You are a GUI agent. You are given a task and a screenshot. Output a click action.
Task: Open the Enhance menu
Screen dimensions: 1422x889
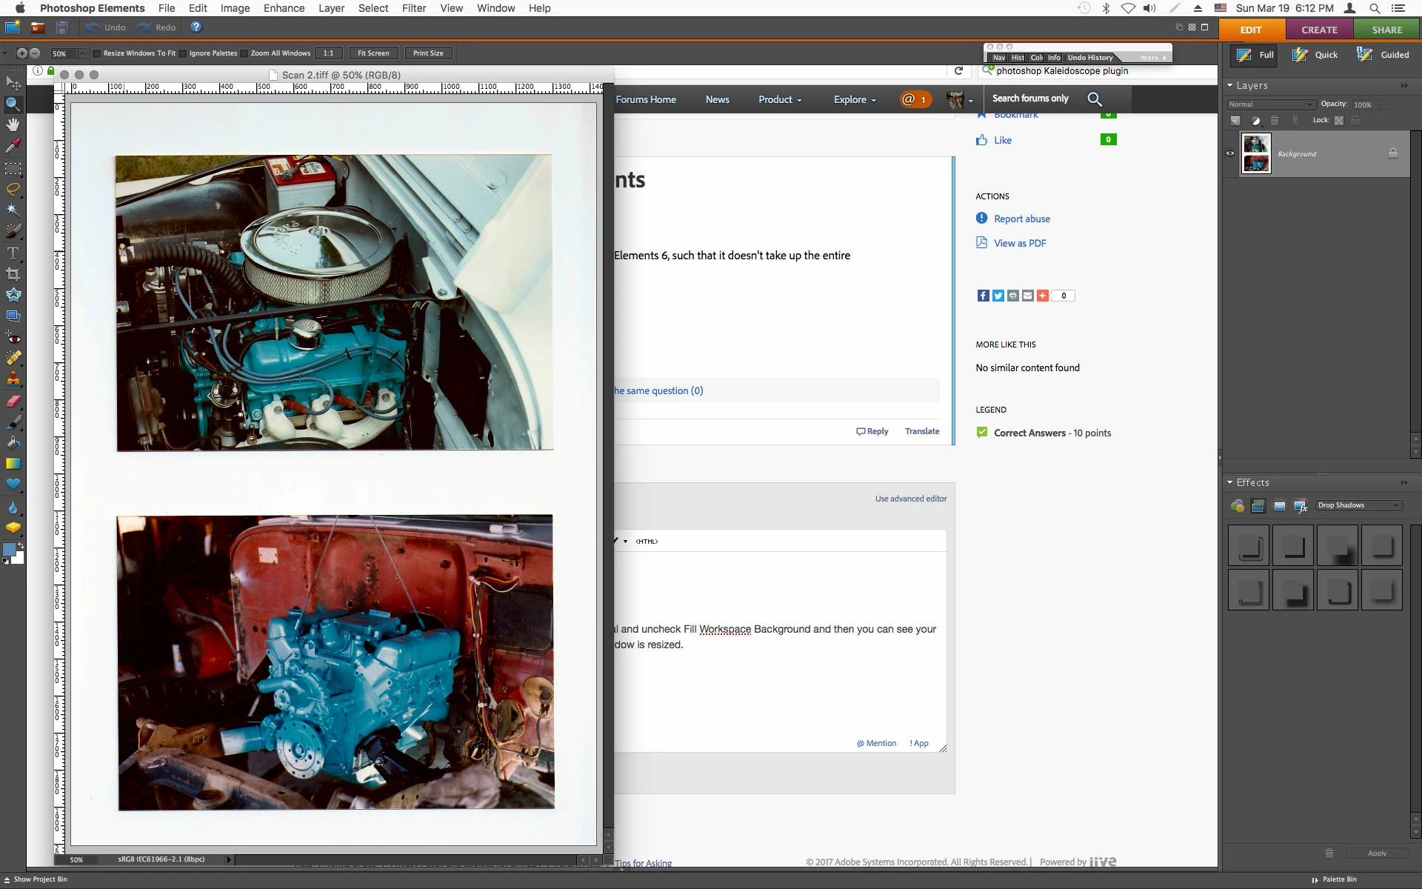coord(284,8)
